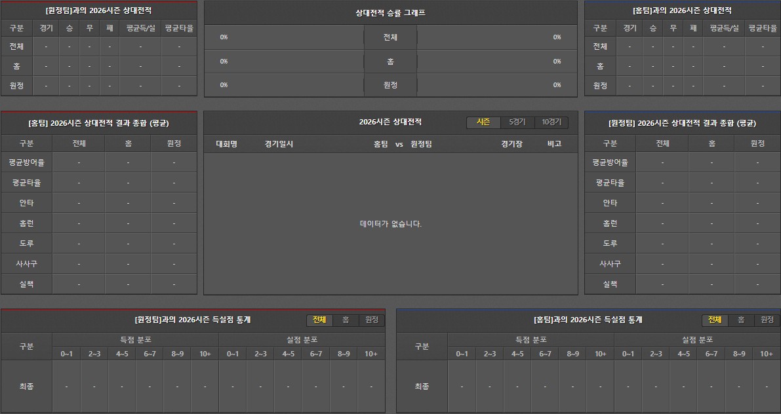The height and width of the screenshot is (414, 781).
Task: Select 원정 in [원정팀] 득실점 통계 panel
Action: click(372, 320)
